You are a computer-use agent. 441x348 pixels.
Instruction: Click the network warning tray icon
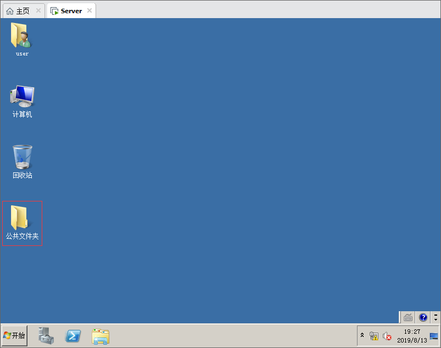374,336
